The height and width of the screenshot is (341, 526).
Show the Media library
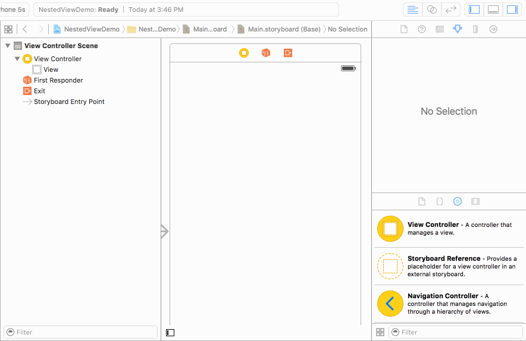click(x=475, y=201)
